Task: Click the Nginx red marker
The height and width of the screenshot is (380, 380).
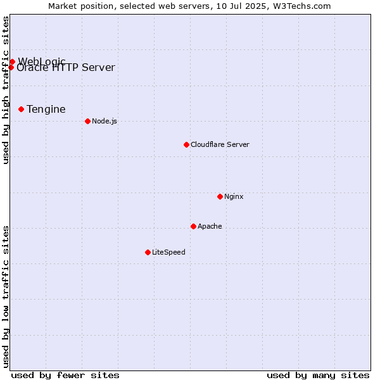Action: pos(220,196)
